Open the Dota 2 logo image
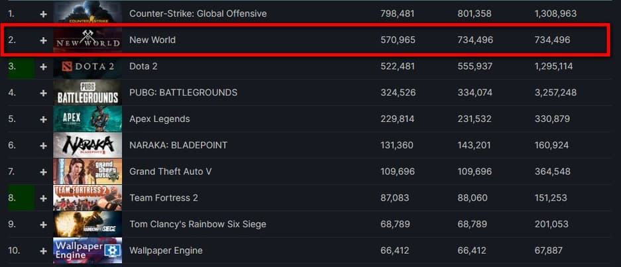 87,66
